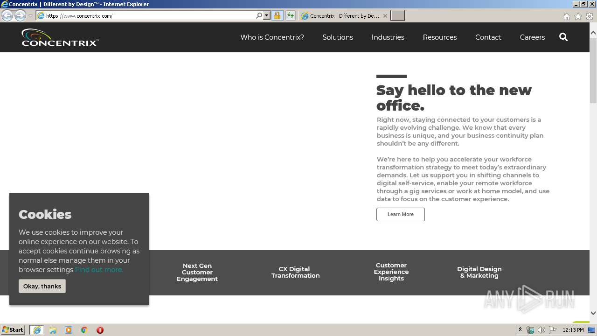
Task: Open Next Gen Customer Engagement section
Action: (x=197, y=272)
